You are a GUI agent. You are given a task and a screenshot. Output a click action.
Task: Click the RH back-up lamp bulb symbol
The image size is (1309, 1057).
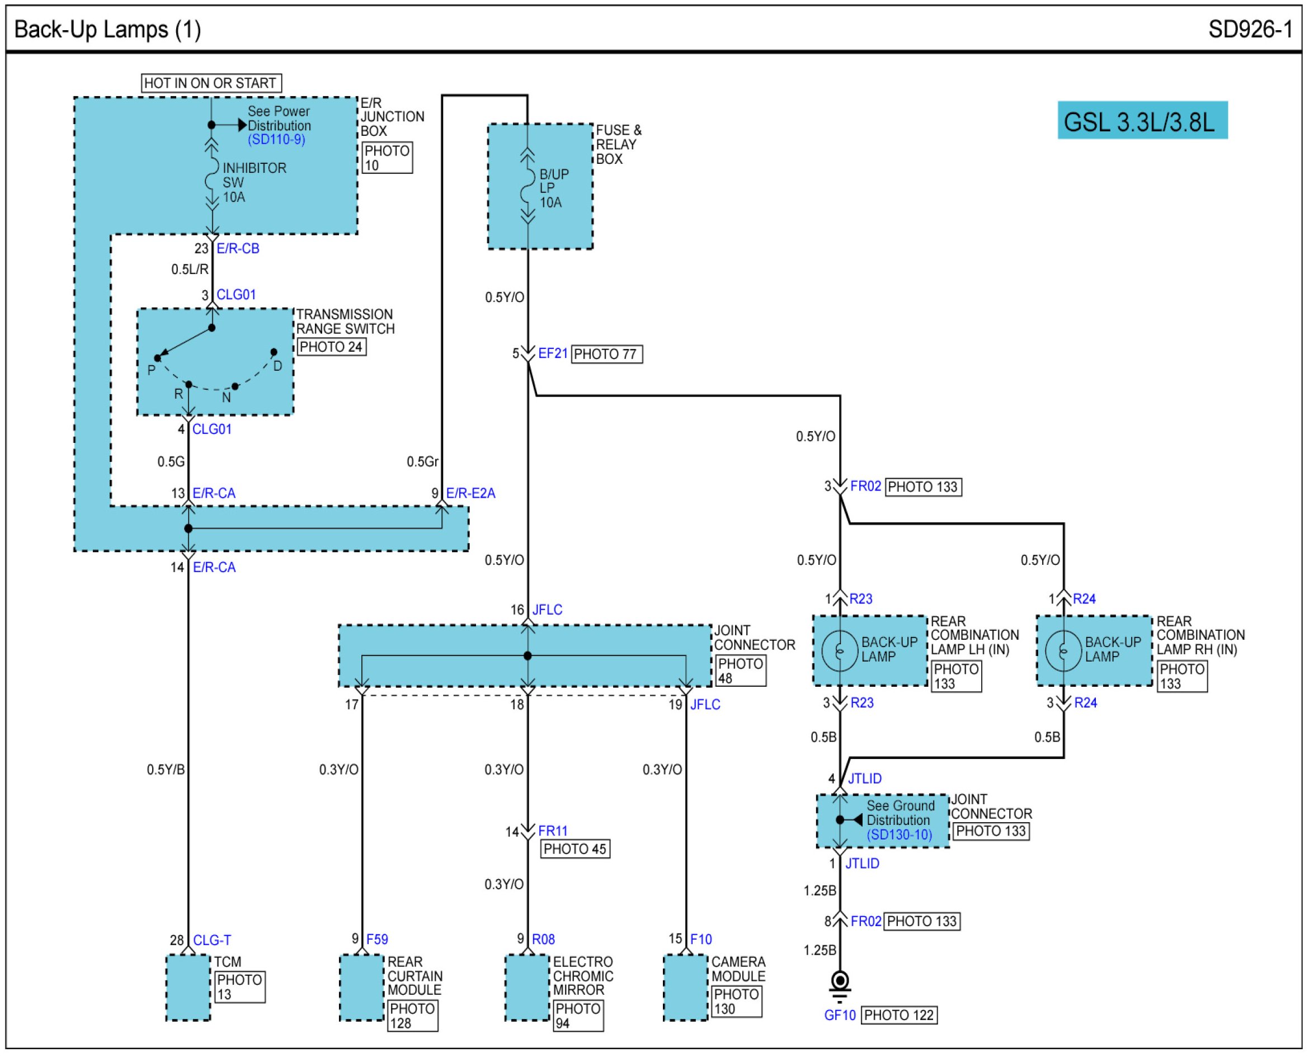point(1063,651)
